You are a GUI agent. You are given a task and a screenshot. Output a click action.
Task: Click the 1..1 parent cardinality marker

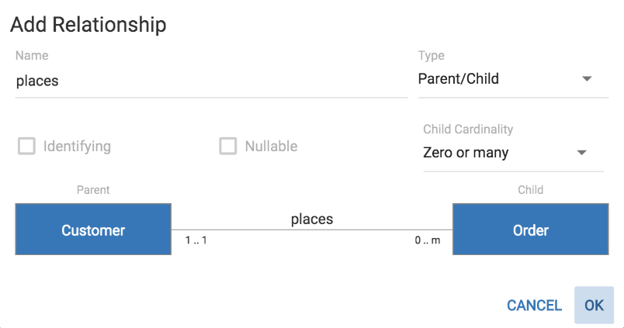[196, 240]
